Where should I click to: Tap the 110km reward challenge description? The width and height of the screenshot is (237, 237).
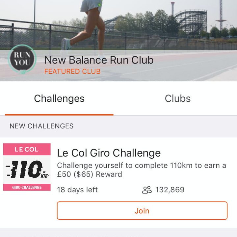pos(142,170)
